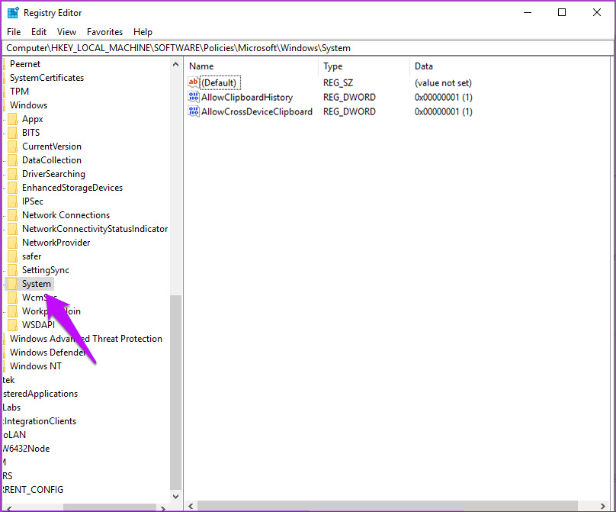Click the tree pane scroll up arrow
Image resolution: width=616 pixels, height=512 pixels.
[x=176, y=63]
